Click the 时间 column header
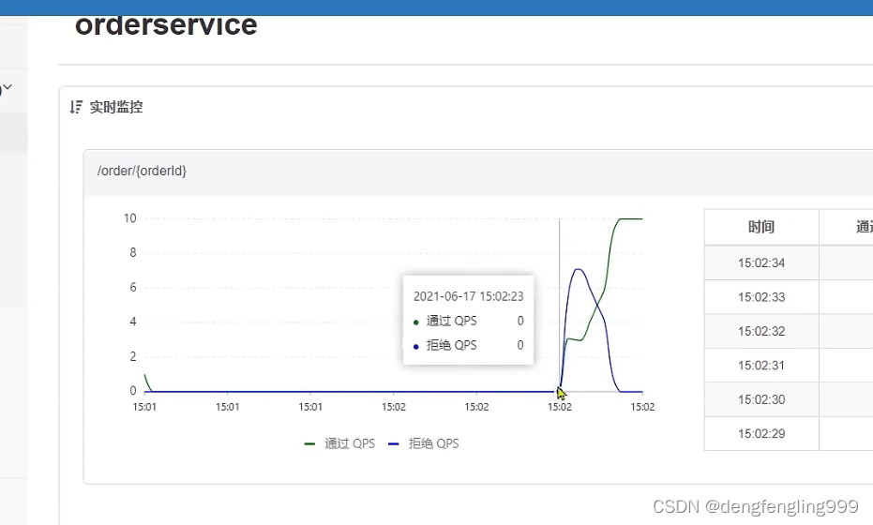Image resolution: width=873 pixels, height=525 pixels. (x=761, y=227)
